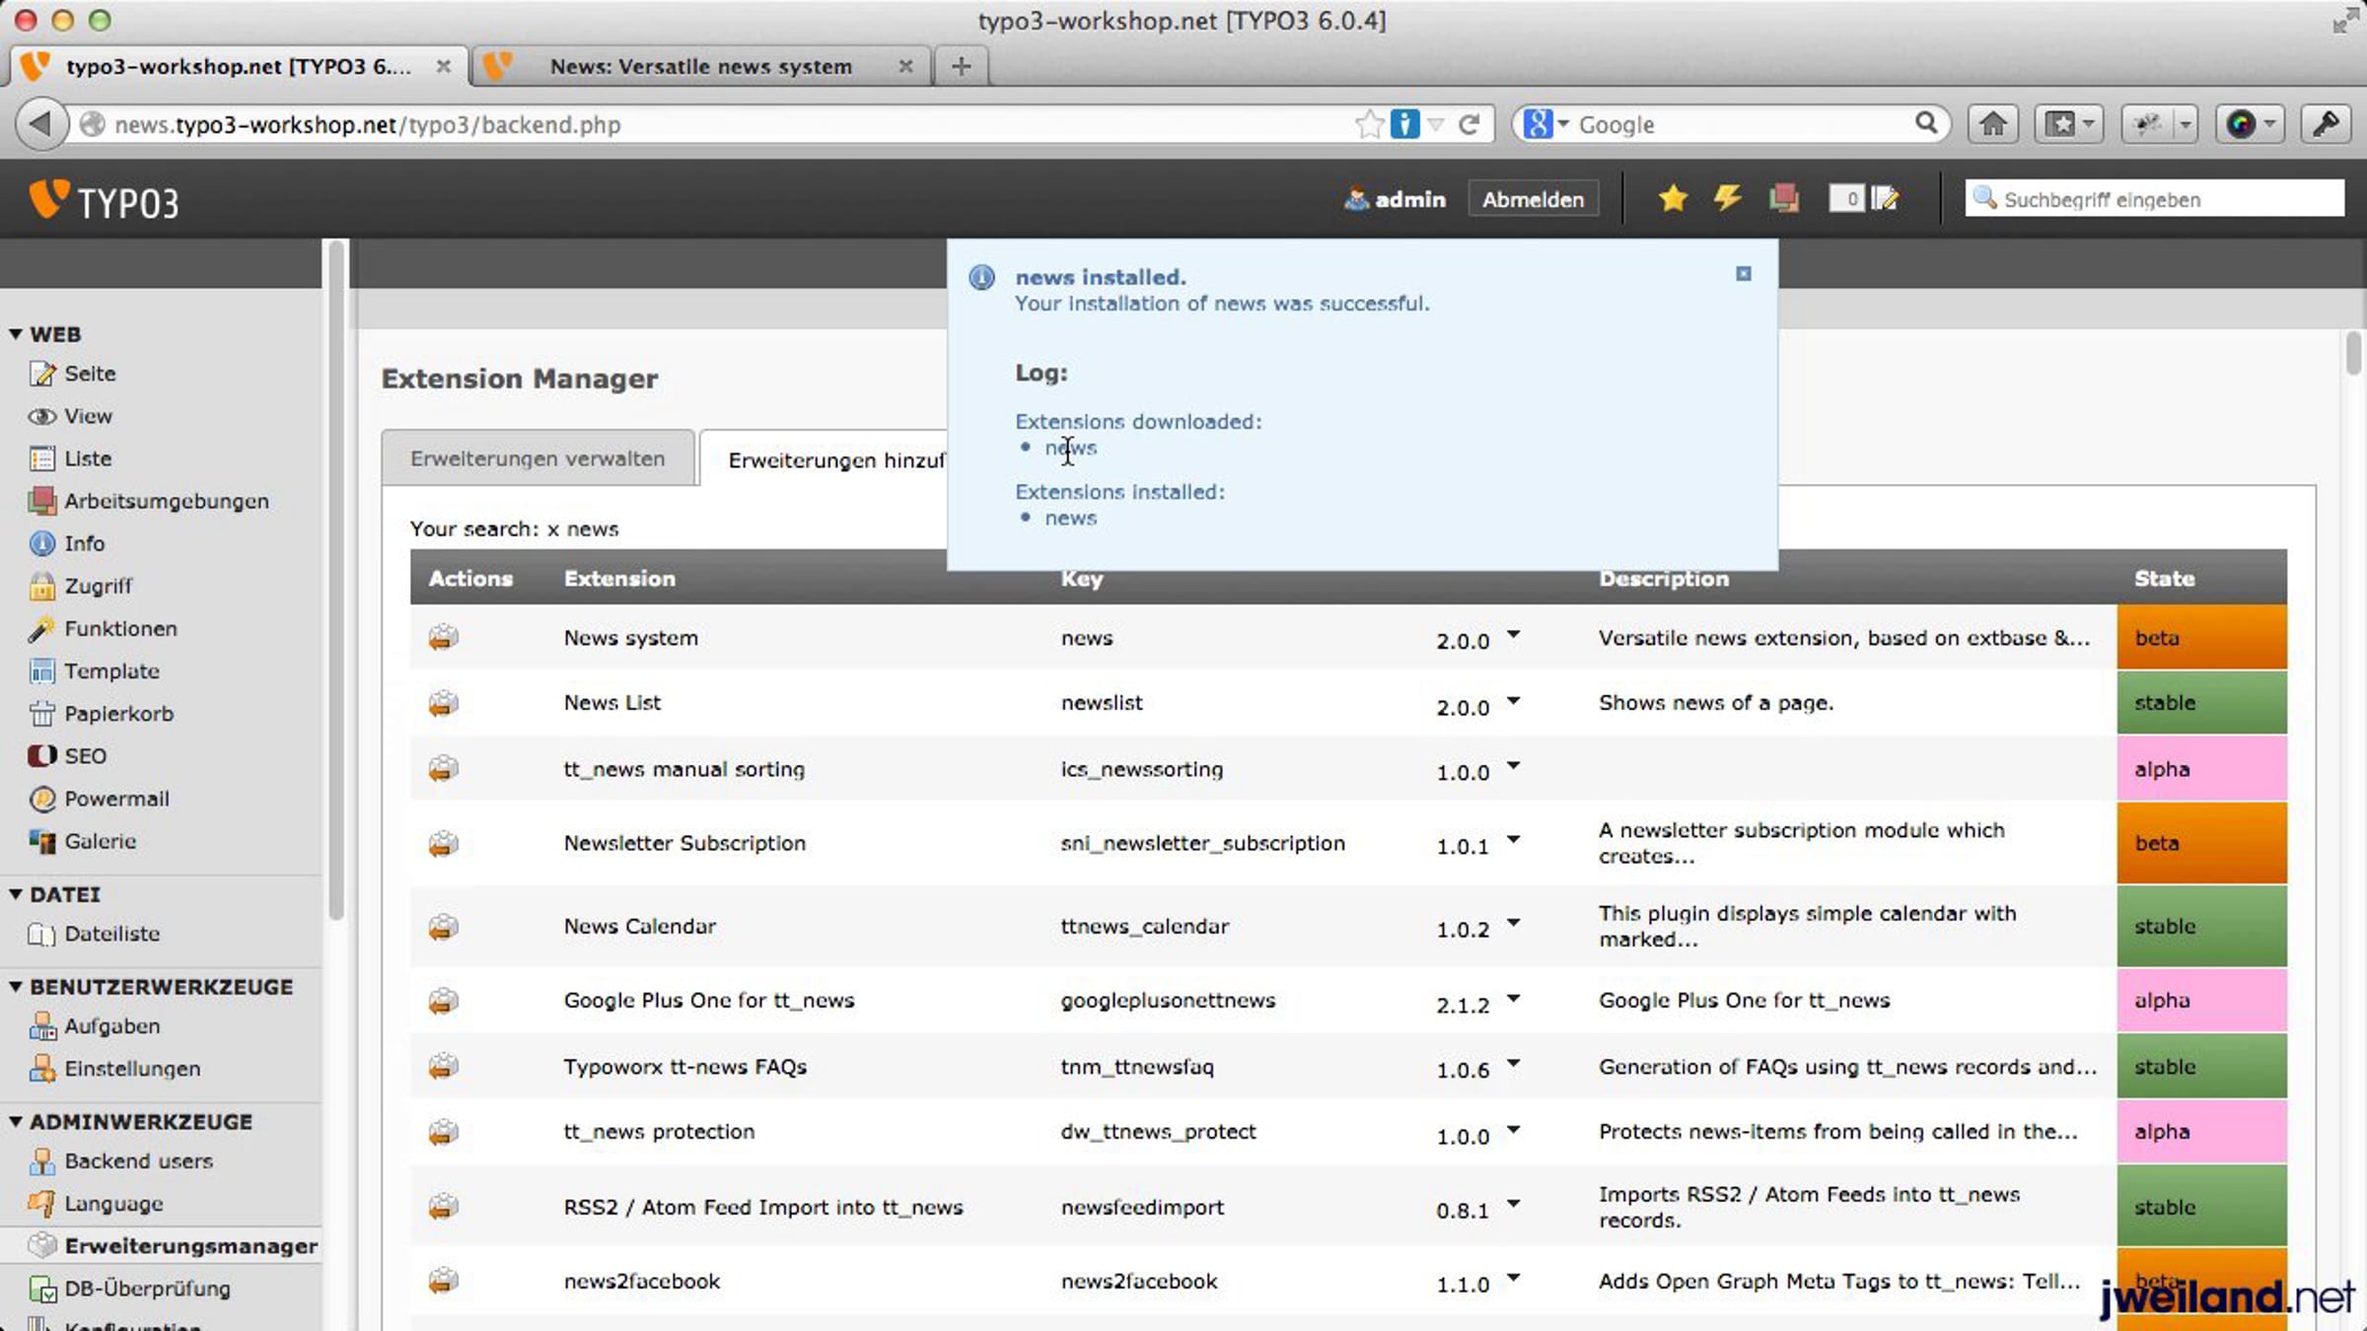Sort table by the Extension column header
This screenshot has width=2367, height=1331.
619,579
